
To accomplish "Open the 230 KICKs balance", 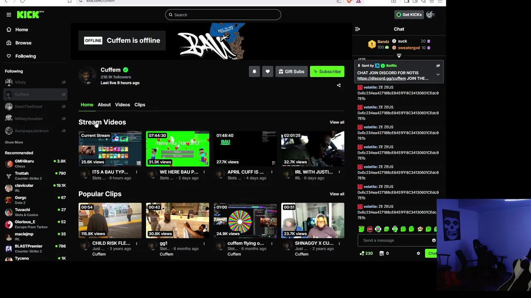I will (366, 253).
